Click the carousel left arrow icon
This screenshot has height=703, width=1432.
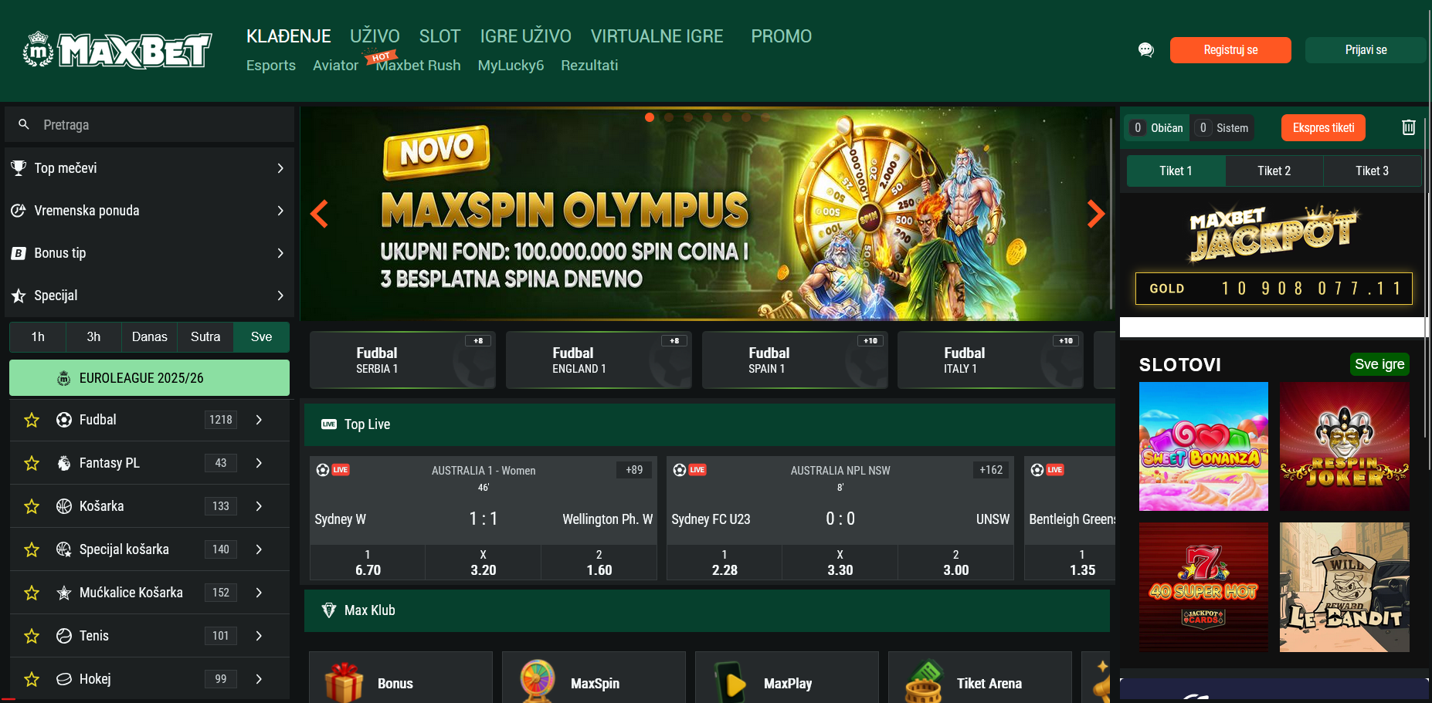click(319, 214)
